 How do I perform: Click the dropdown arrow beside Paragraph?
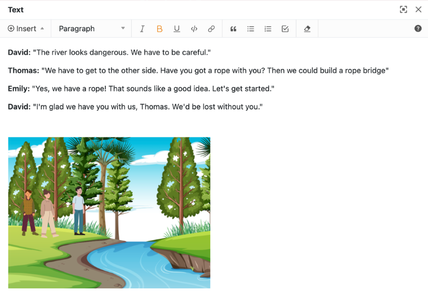(123, 29)
